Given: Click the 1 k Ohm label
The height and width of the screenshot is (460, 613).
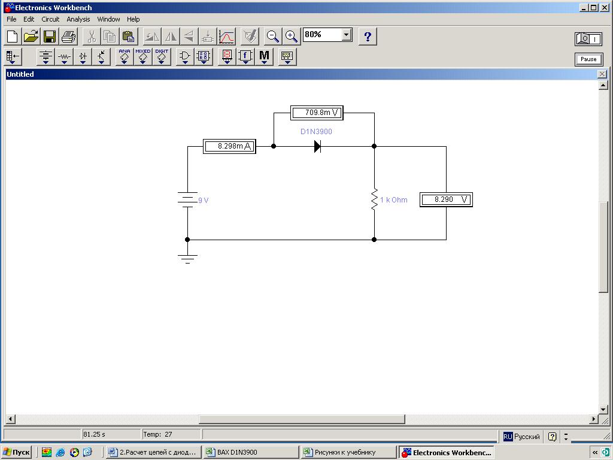Looking at the screenshot, I should [394, 200].
